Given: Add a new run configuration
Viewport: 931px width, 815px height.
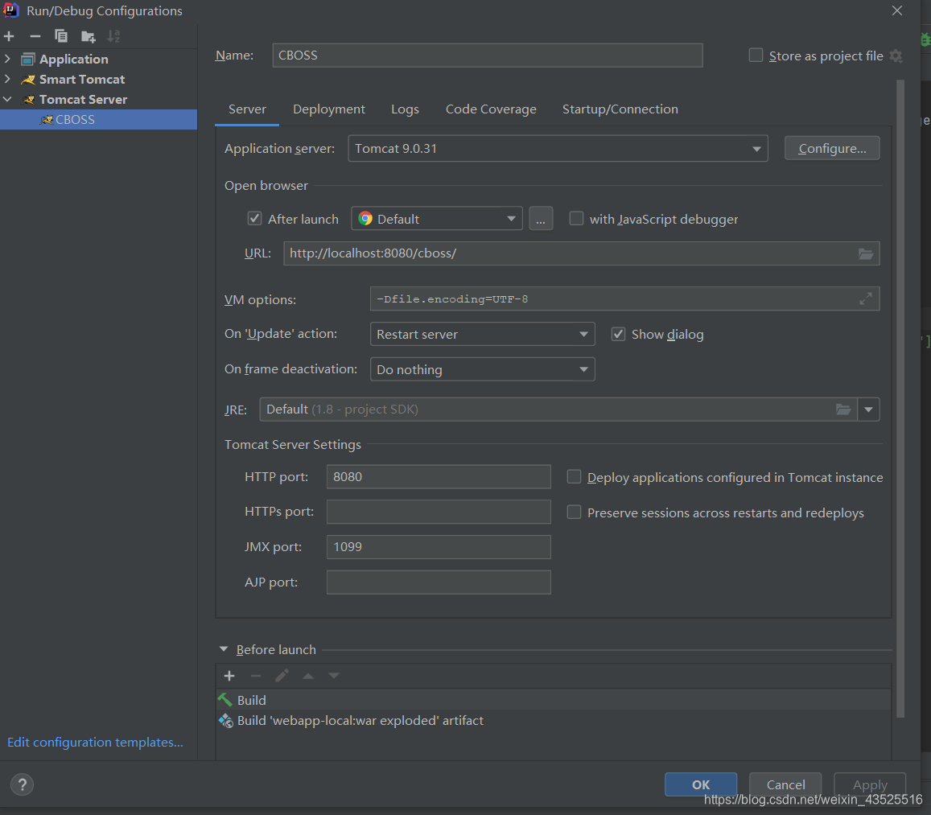Looking at the screenshot, I should click(x=9, y=36).
